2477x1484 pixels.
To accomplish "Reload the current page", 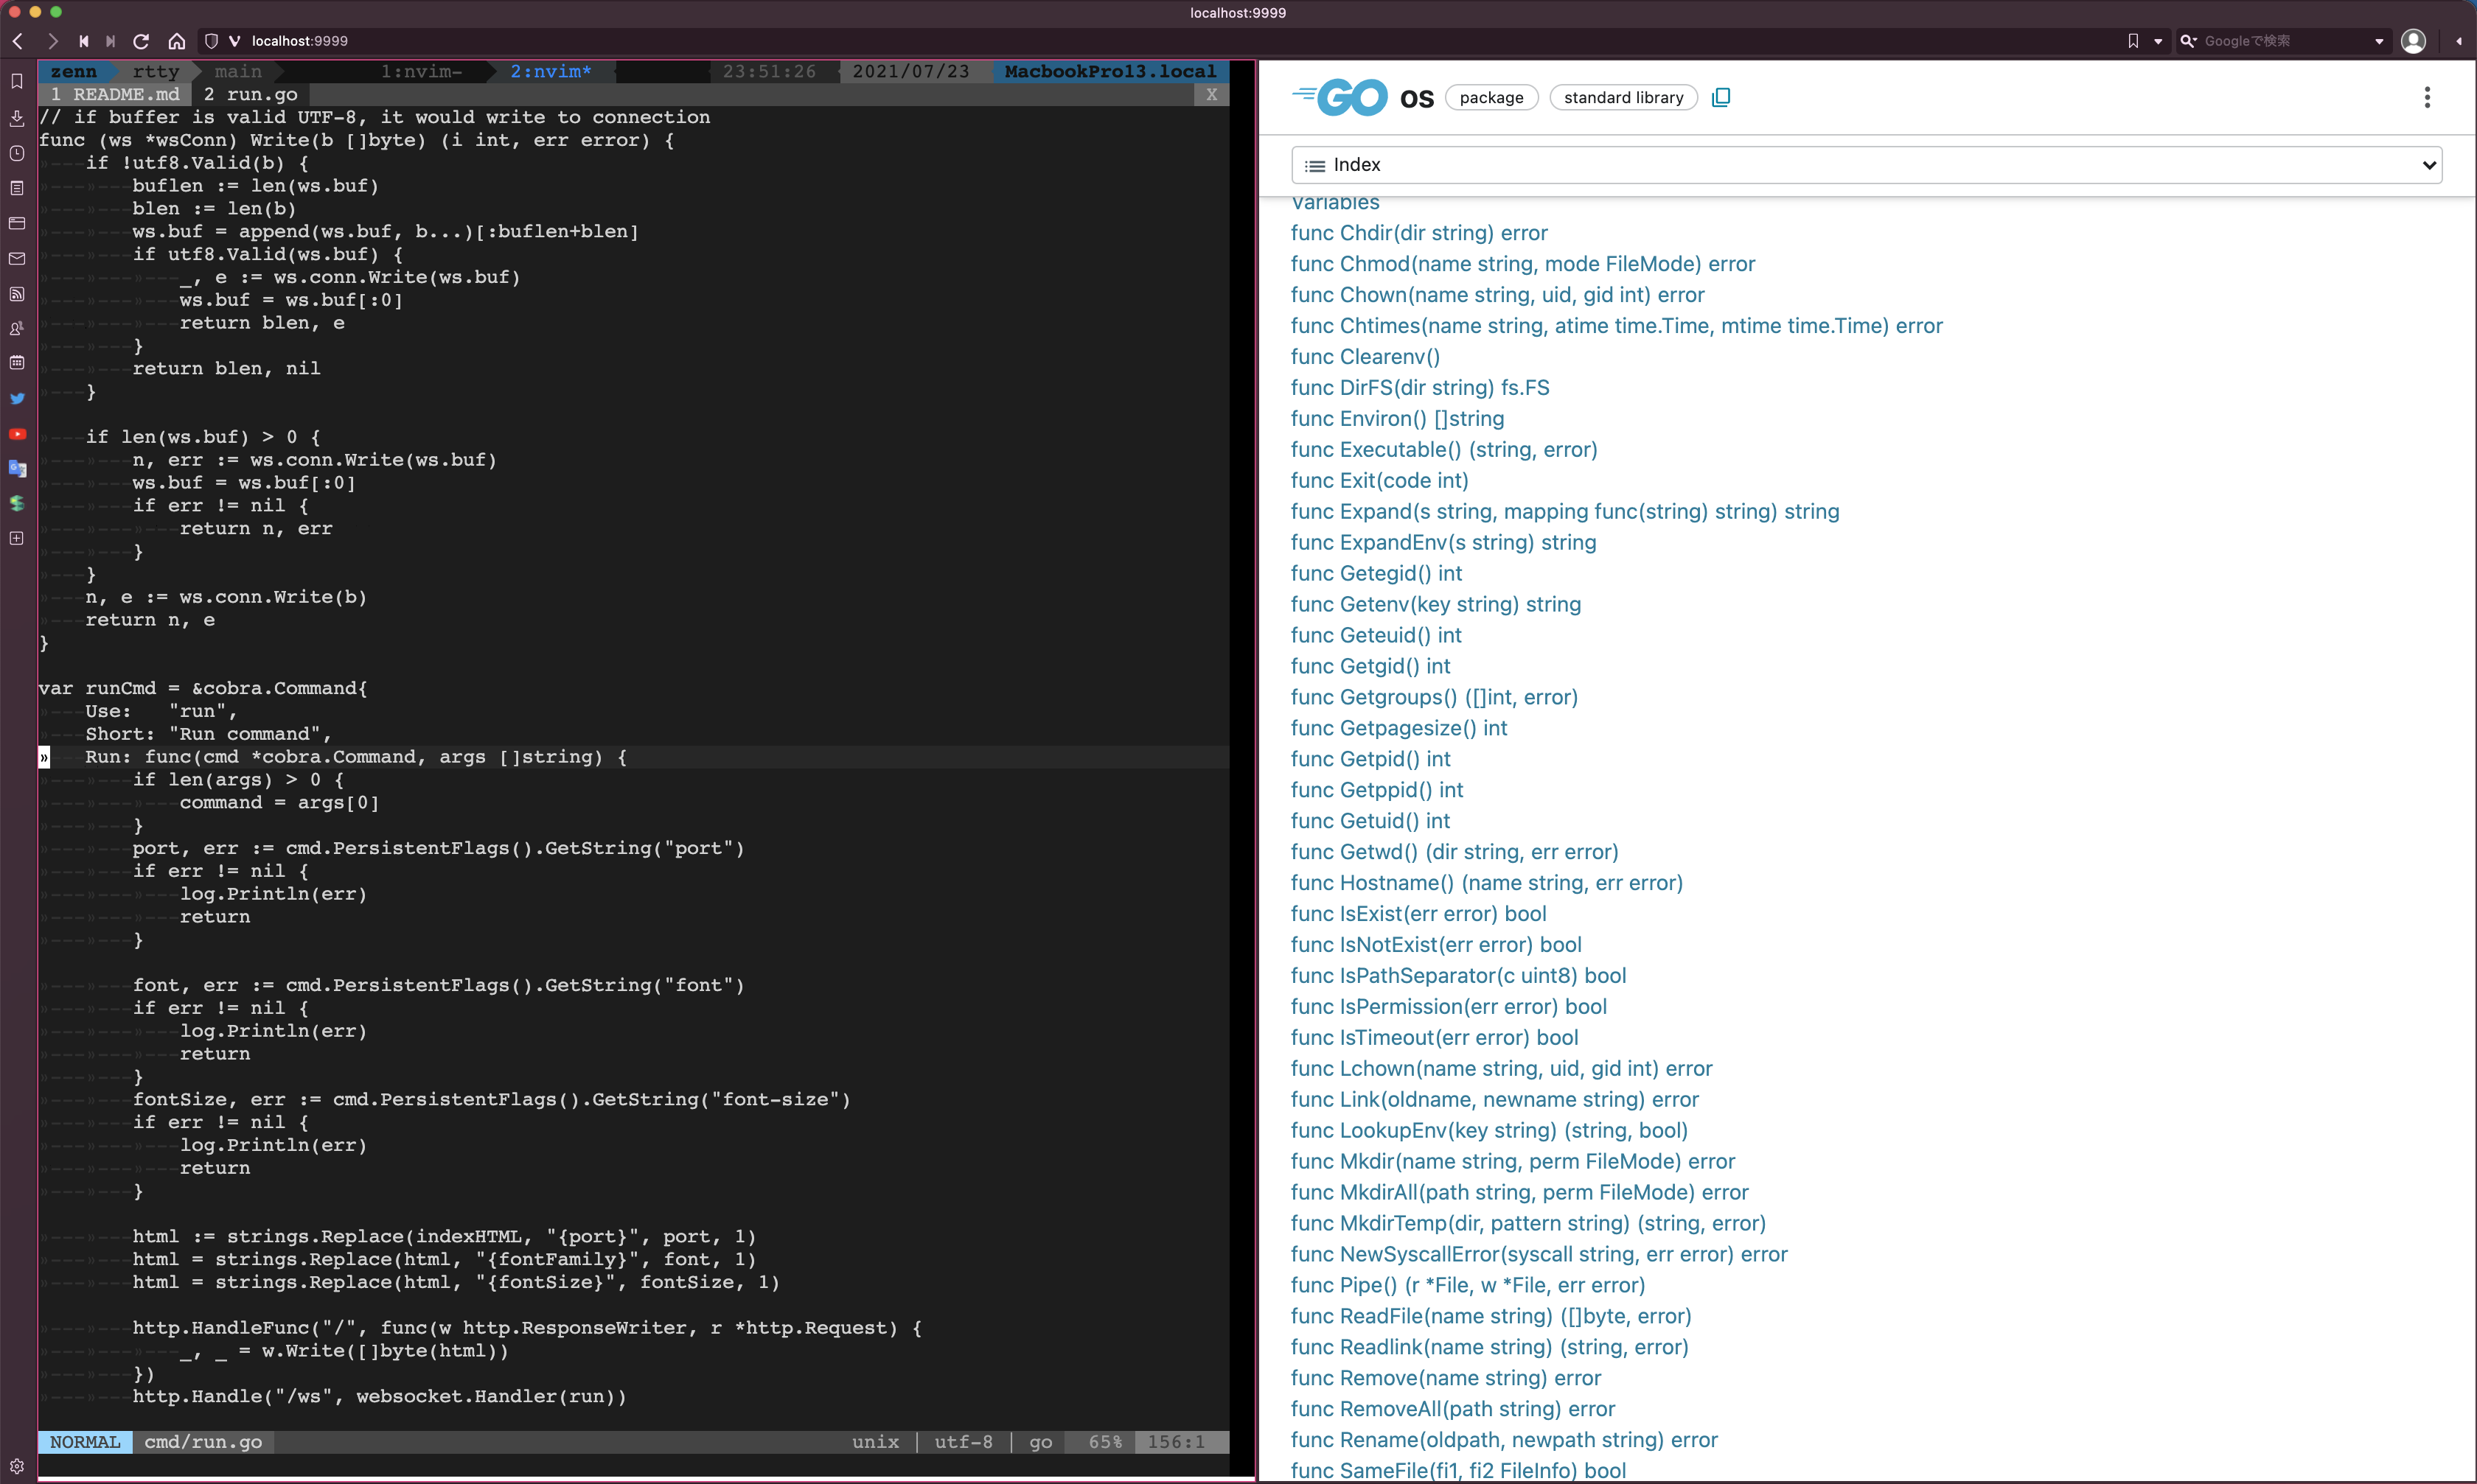I will (x=141, y=41).
